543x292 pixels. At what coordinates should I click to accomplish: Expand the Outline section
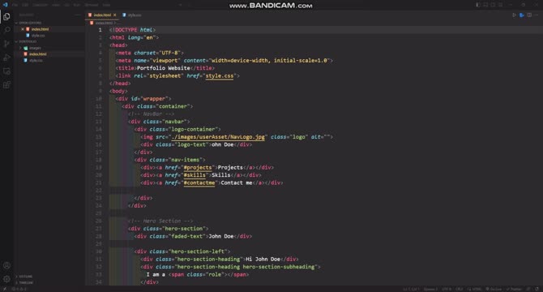24,277
